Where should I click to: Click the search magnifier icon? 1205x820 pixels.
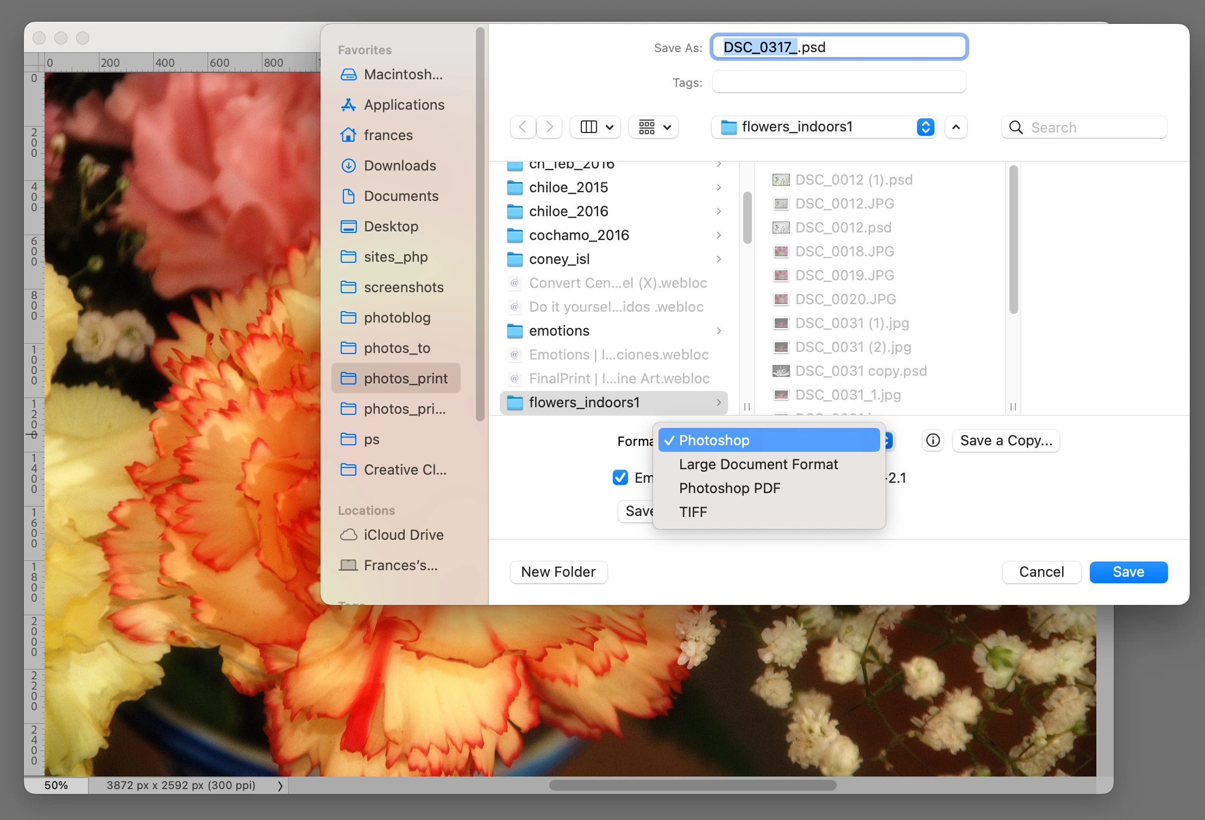[x=1015, y=128]
